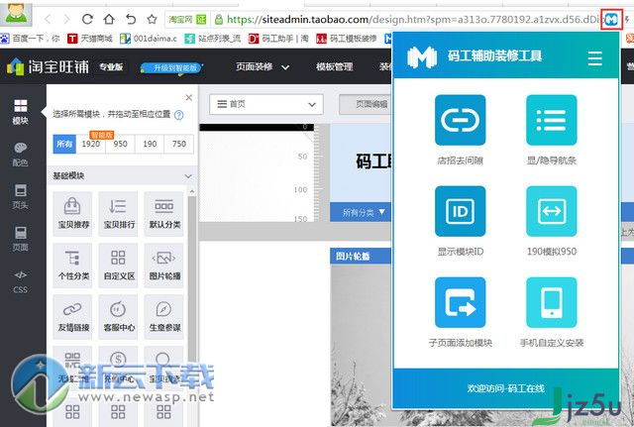The height and width of the screenshot is (427, 634).
Task: Open the CSS sidebar item
Action: coord(20,281)
